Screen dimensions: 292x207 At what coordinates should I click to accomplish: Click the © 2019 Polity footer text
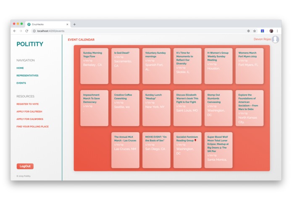24,176
